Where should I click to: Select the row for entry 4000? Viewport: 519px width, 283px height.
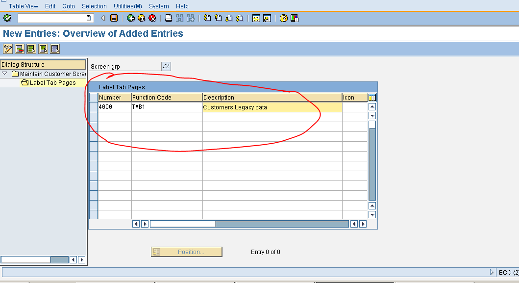[x=94, y=107]
